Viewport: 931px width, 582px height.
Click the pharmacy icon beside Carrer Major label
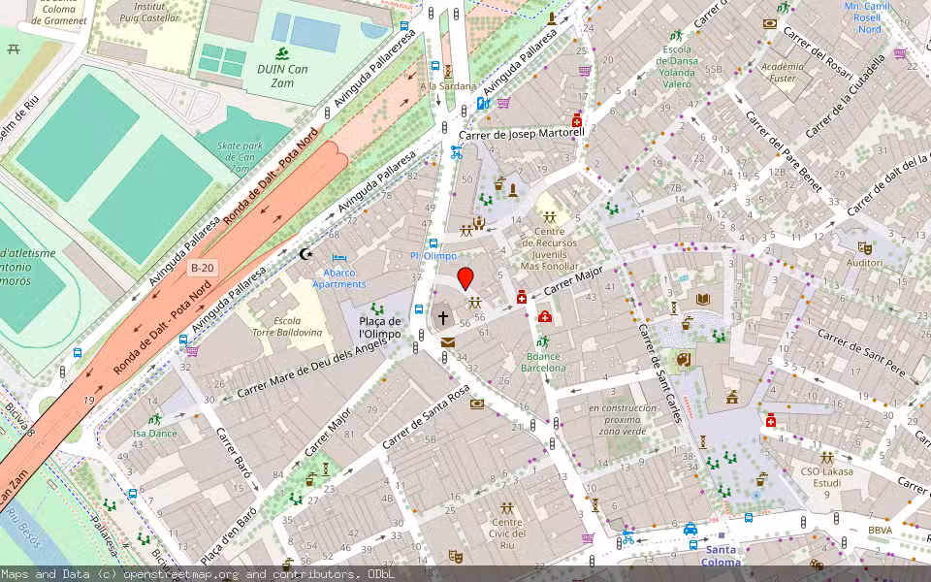522,297
